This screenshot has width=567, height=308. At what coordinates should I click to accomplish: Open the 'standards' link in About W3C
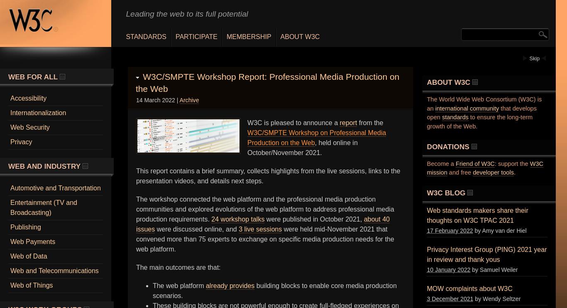coord(455,117)
